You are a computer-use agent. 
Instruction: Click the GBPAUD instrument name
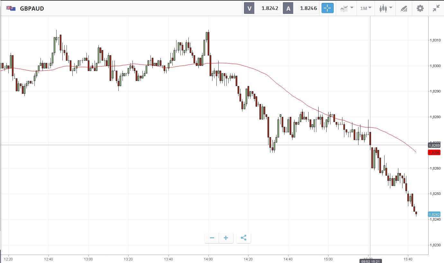pyautogui.click(x=32, y=9)
